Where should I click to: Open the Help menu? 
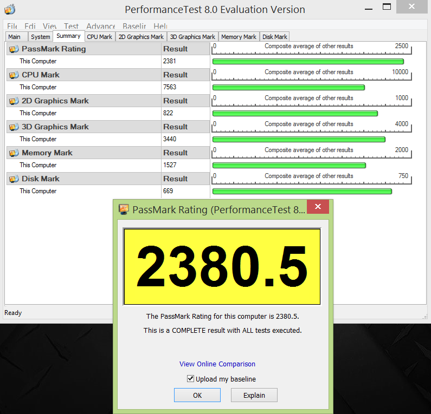click(160, 26)
